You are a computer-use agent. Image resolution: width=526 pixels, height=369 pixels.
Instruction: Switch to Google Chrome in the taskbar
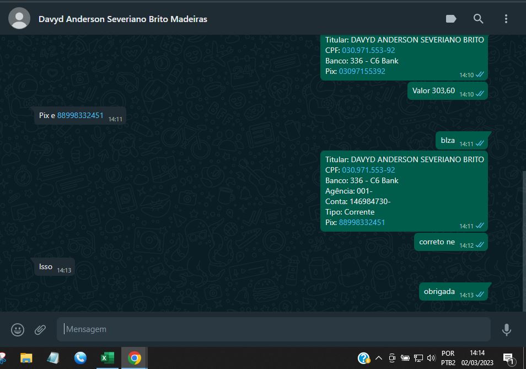tap(134, 358)
